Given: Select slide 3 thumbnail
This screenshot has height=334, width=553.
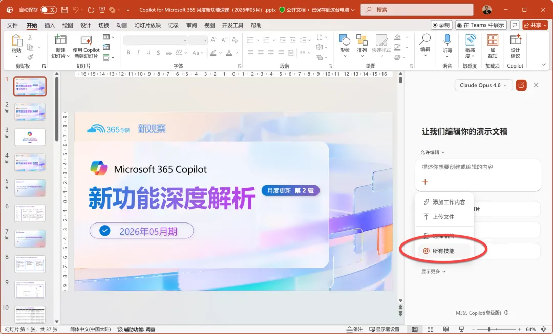Looking at the screenshot, I should pyautogui.click(x=30, y=137).
